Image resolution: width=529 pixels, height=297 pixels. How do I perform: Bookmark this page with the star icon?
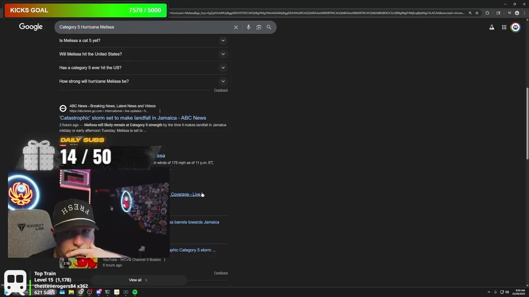tap(477, 13)
